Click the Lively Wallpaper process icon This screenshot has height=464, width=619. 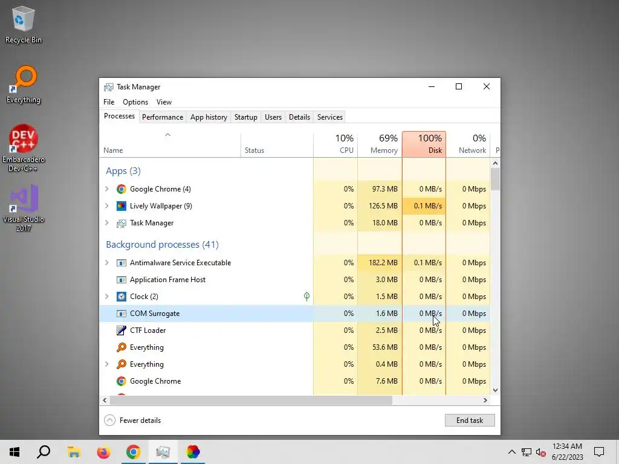tap(121, 206)
